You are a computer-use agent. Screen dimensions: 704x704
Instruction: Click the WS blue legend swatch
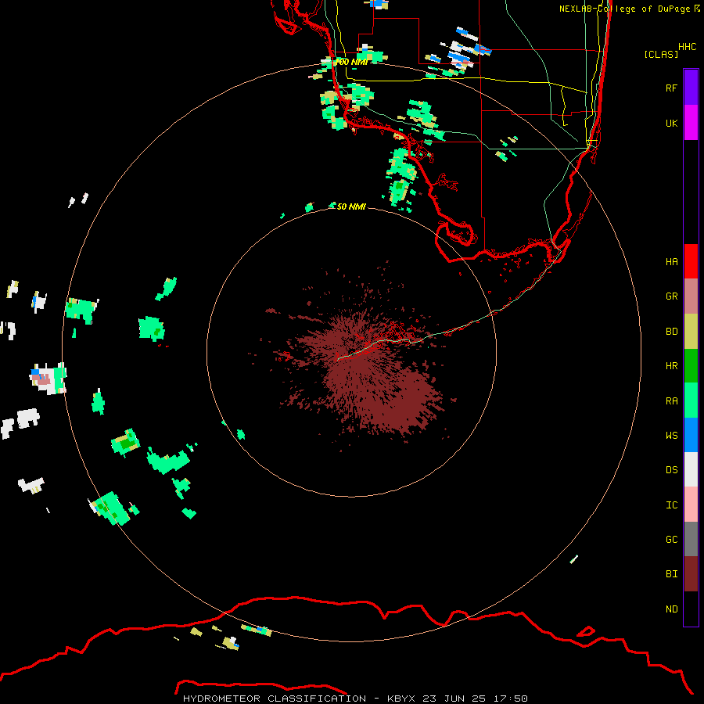click(691, 435)
